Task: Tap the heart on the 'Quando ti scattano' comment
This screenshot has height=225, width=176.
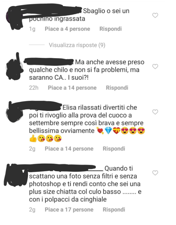Action: point(155,173)
